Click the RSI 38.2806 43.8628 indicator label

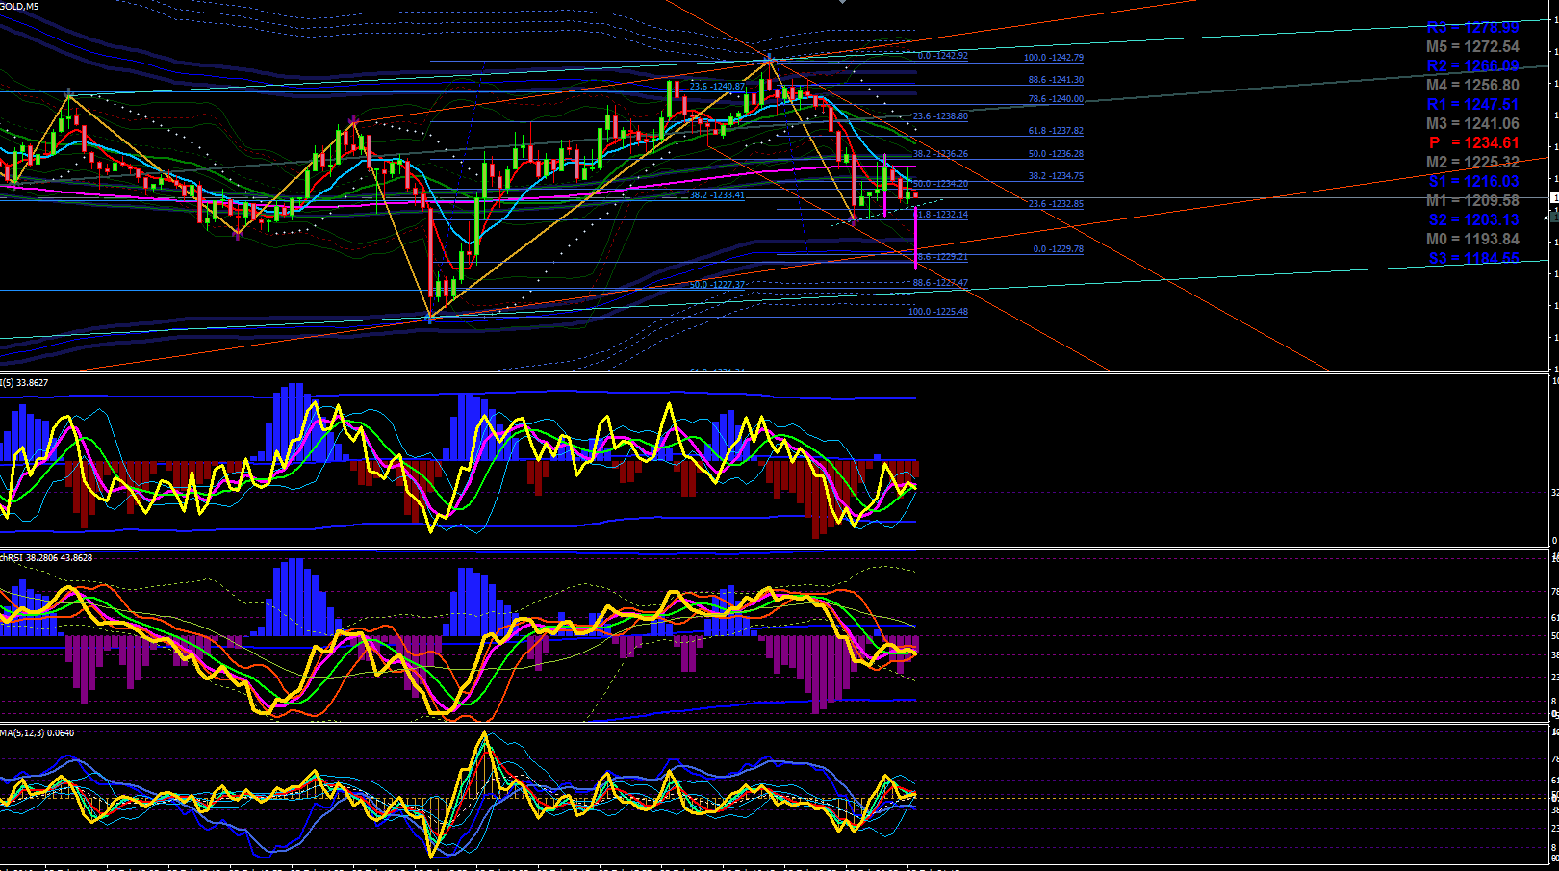pos(47,558)
